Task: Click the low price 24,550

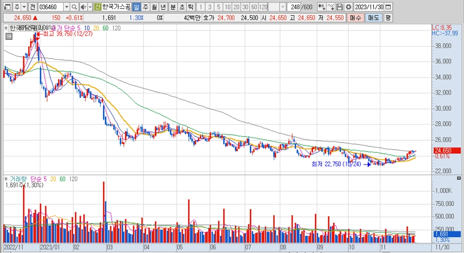Action: (x=335, y=18)
